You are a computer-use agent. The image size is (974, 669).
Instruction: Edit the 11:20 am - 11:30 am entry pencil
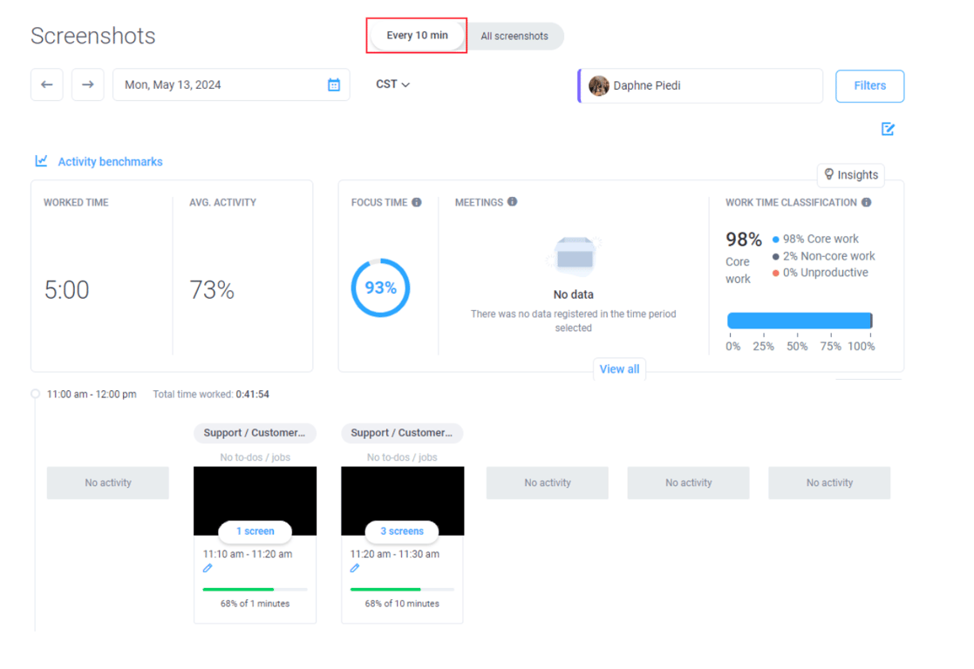(355, 568)
